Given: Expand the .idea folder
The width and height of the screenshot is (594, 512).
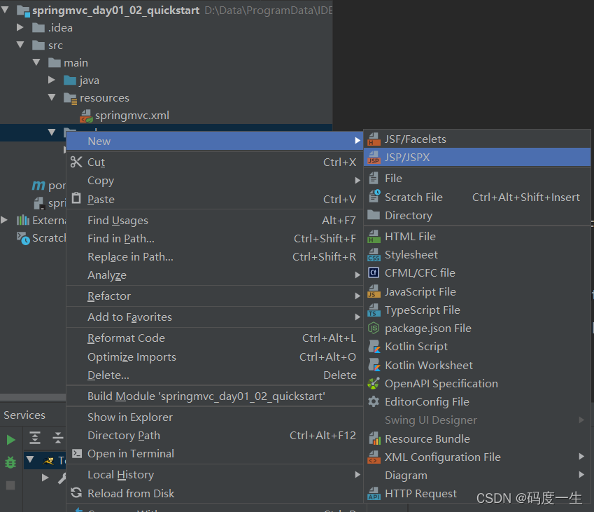Looking at the screenshot, I should [x=20, y=27].
